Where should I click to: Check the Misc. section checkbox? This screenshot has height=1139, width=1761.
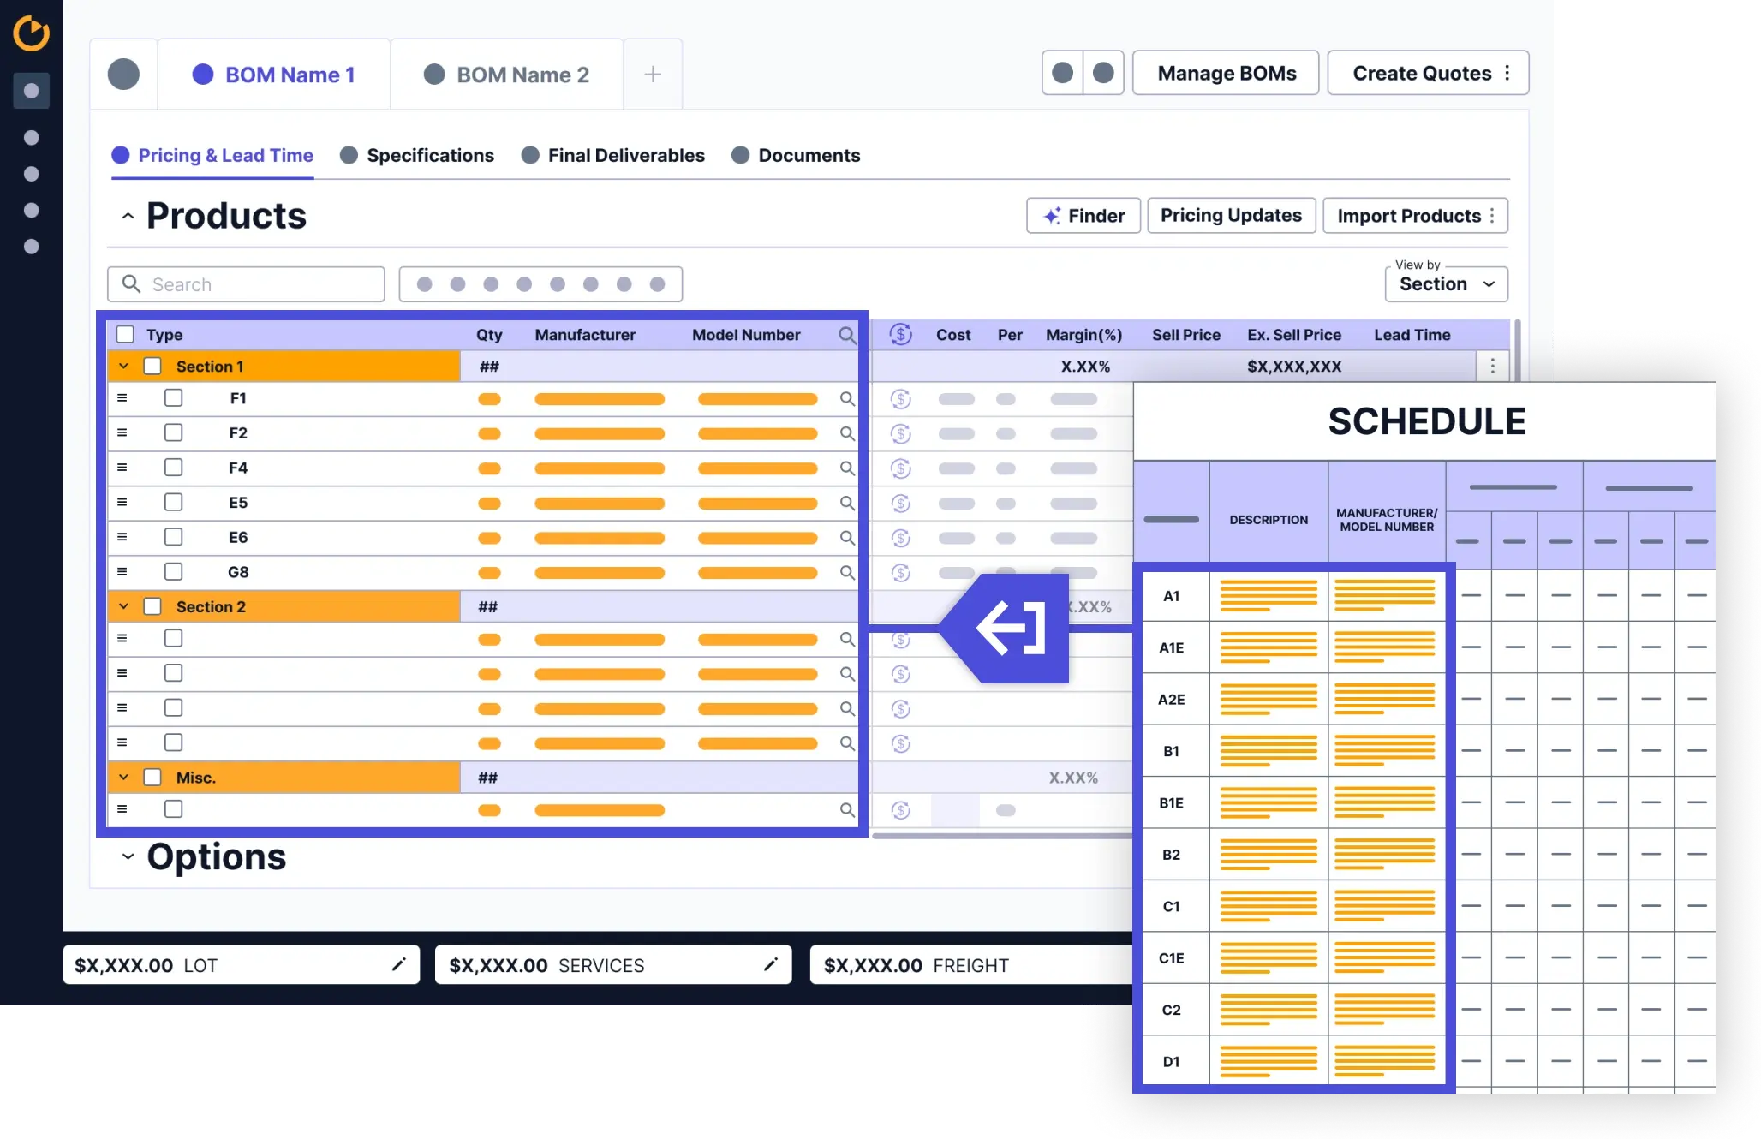(x=153, y=778)
